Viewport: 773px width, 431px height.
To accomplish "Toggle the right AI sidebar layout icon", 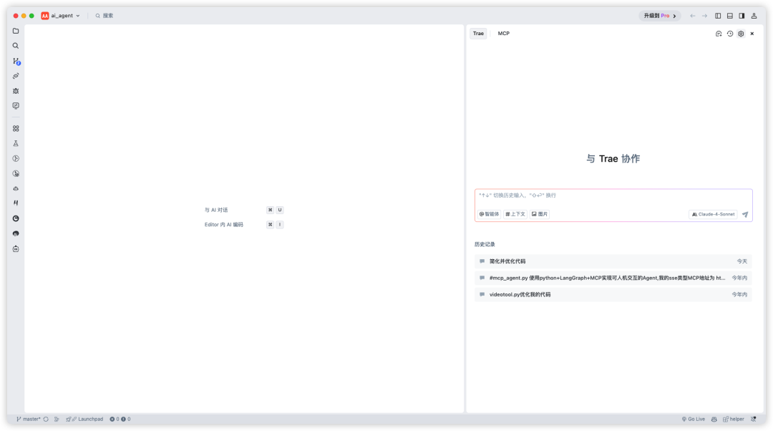I will pyautogui.click(x=742, y=16).
